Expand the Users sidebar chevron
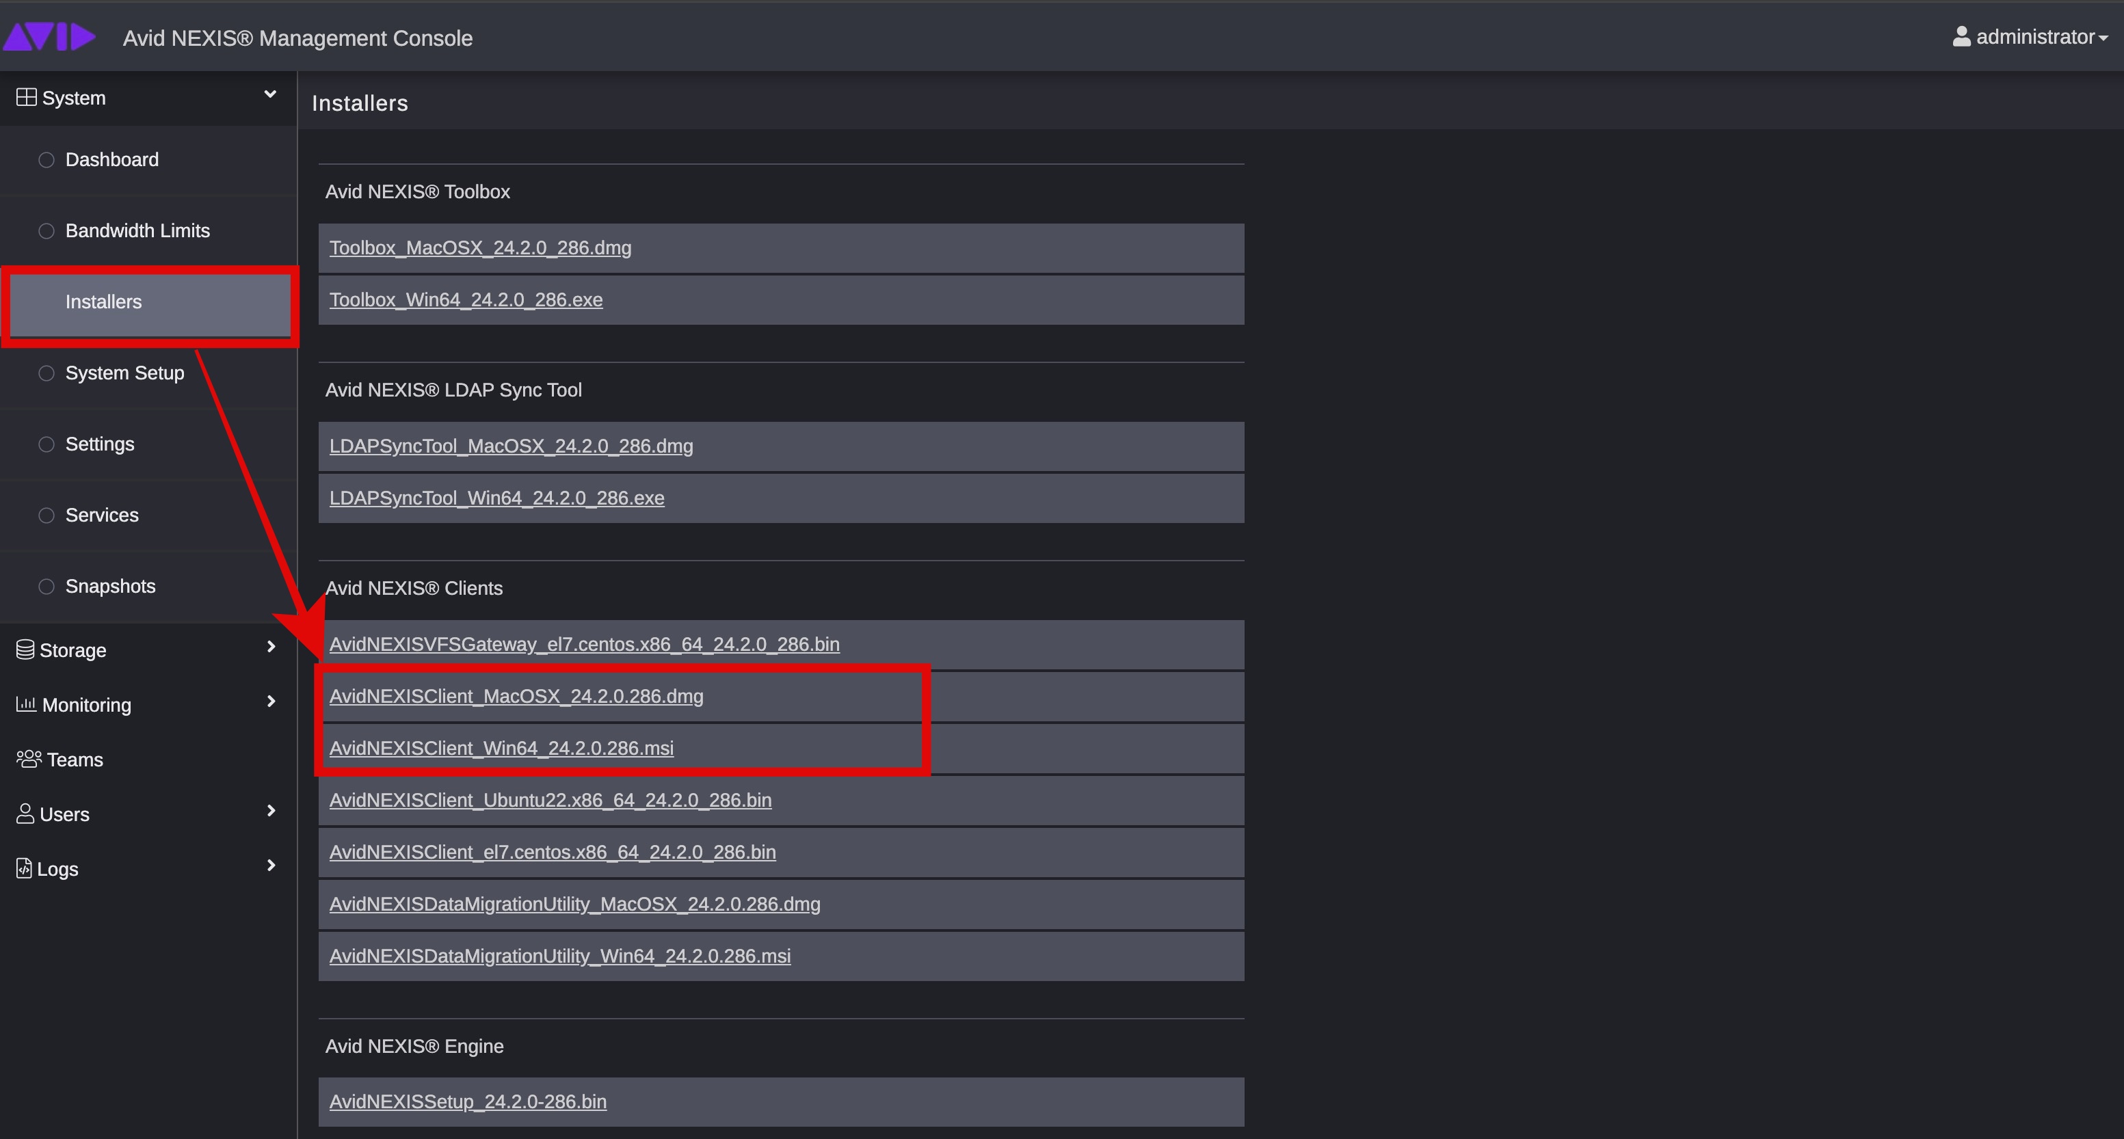2124x1139 pixels. (x=270, y=813)
